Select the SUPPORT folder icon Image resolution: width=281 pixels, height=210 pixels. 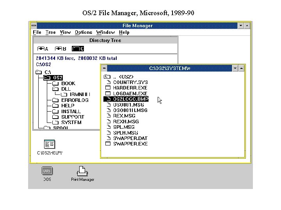click(55, 117)
